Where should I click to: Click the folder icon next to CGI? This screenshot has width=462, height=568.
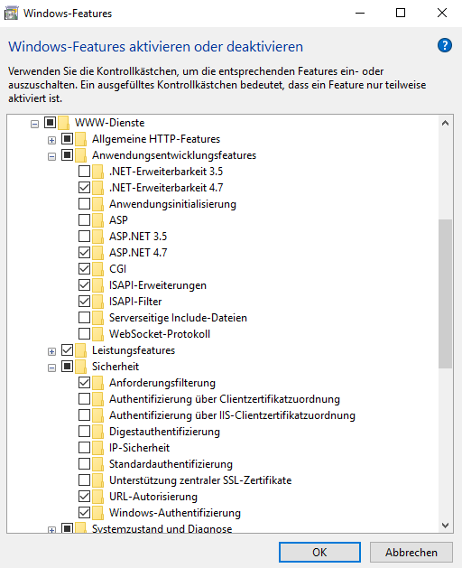pos(97,269)
